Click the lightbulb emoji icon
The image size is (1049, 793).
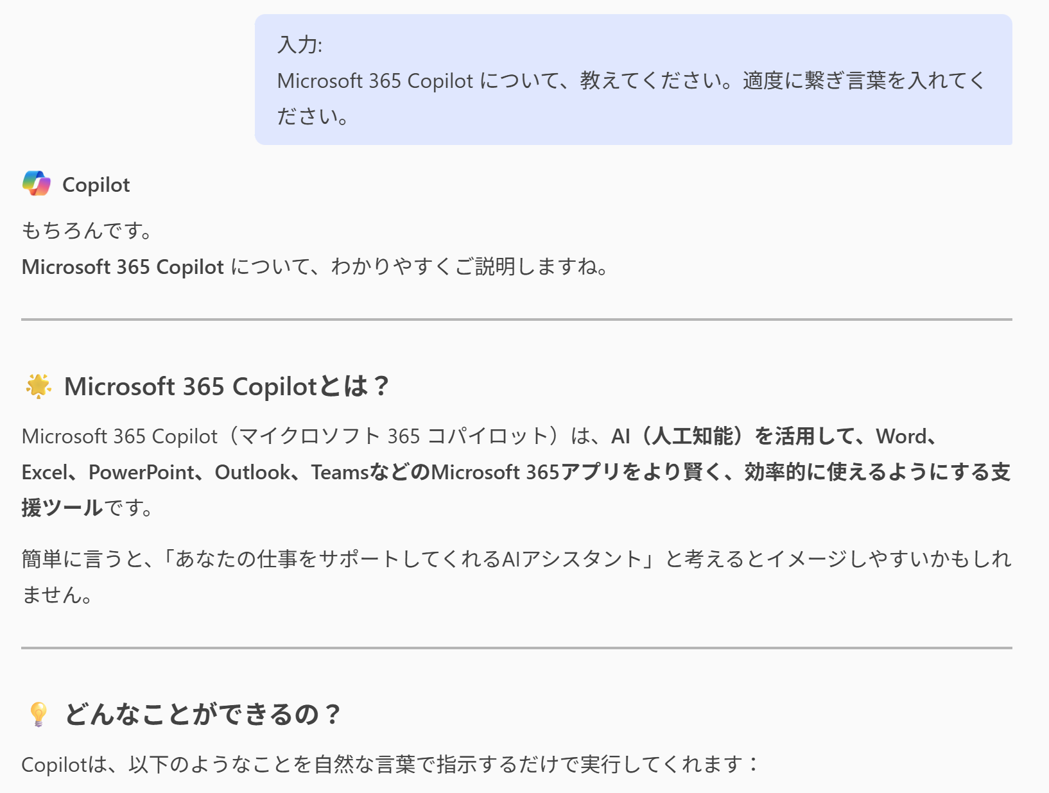[x=39, y=714]
